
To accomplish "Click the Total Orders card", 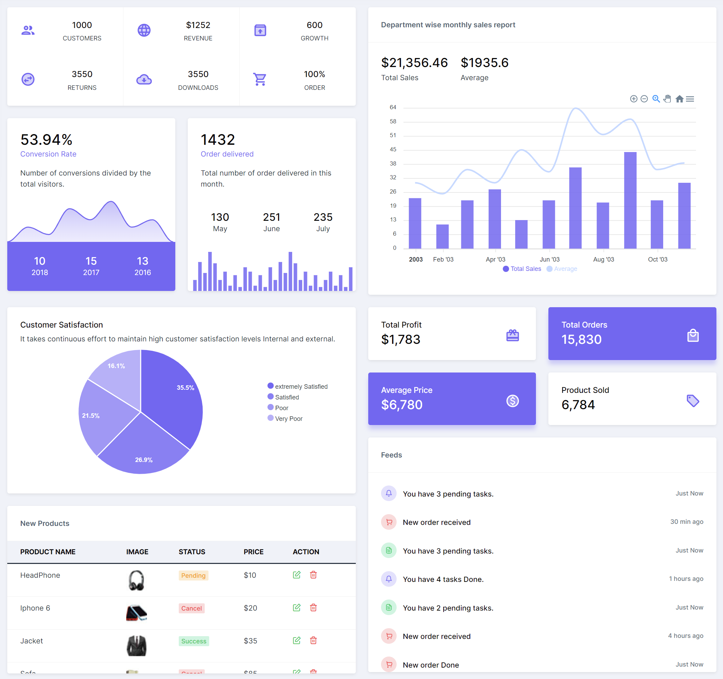I will click(632, 333).
